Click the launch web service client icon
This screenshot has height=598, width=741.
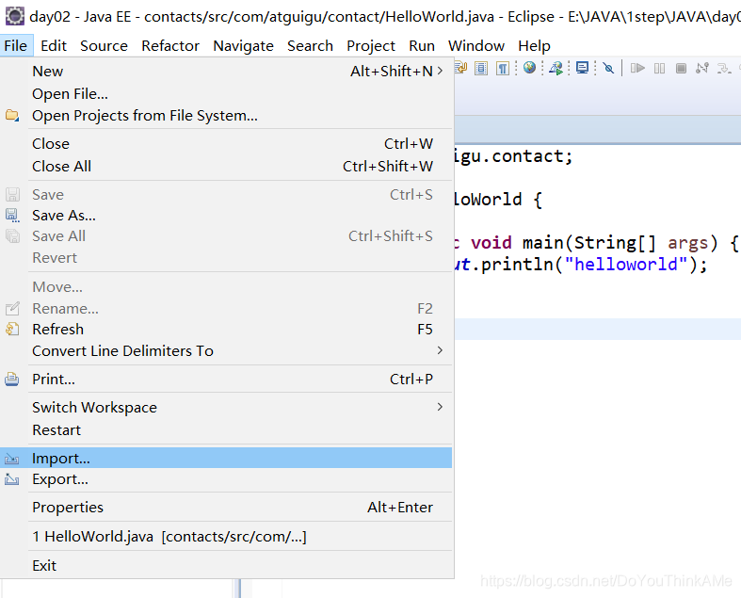(556, 69)
